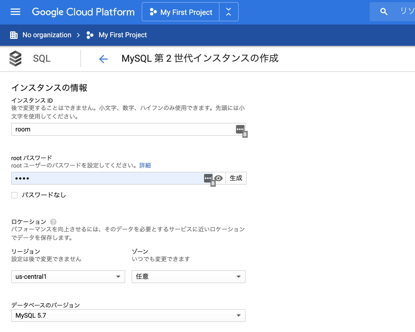Screen dimensions: 415x332
Task: Toggle password visibility with the eye icon
Action: pos(218,178)
